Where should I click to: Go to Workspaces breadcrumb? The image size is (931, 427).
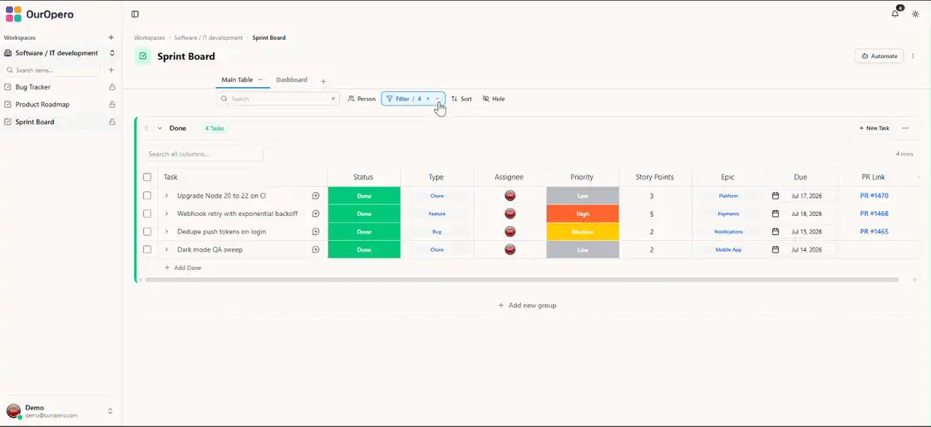(149, 37)
